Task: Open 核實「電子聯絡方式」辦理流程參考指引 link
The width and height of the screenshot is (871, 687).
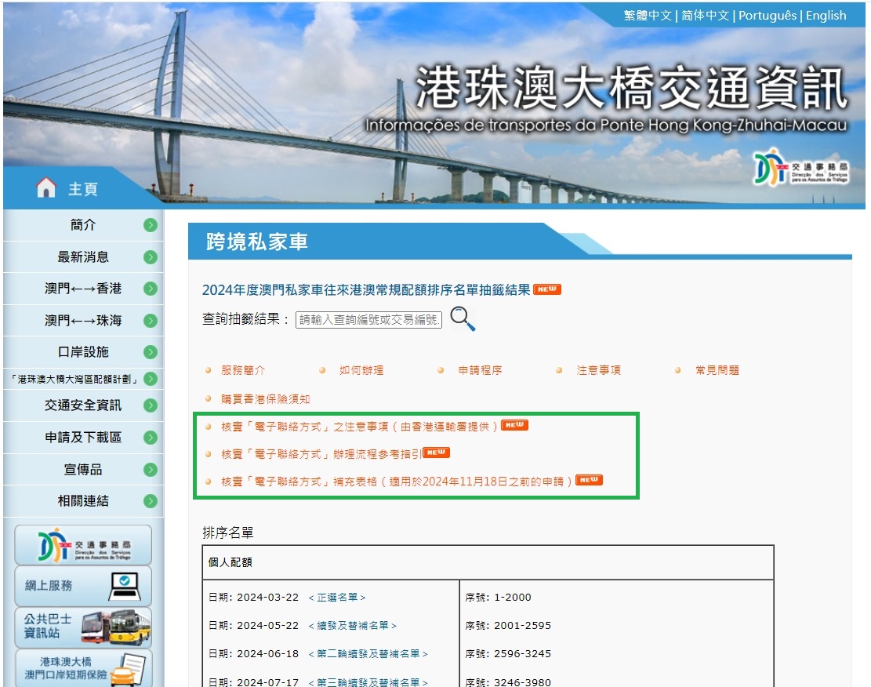Action: point(321,454)
